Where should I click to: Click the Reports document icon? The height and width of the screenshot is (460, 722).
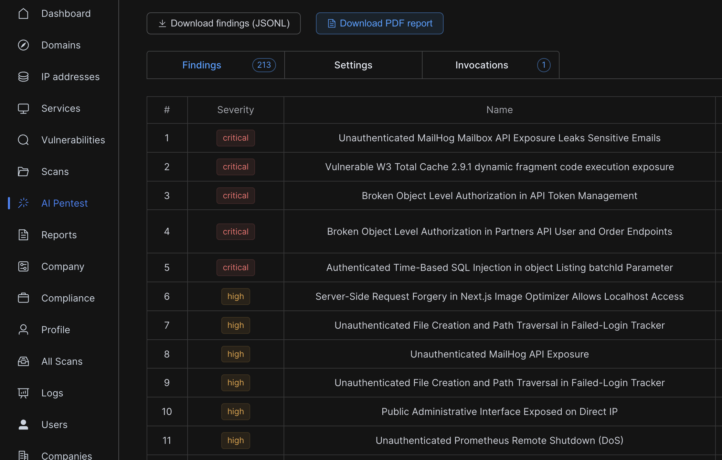click(x=23, y=235)
